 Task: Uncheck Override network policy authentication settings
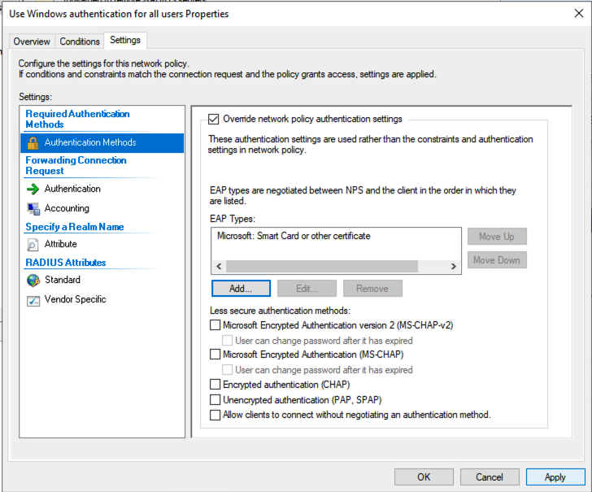click(214, 120)
